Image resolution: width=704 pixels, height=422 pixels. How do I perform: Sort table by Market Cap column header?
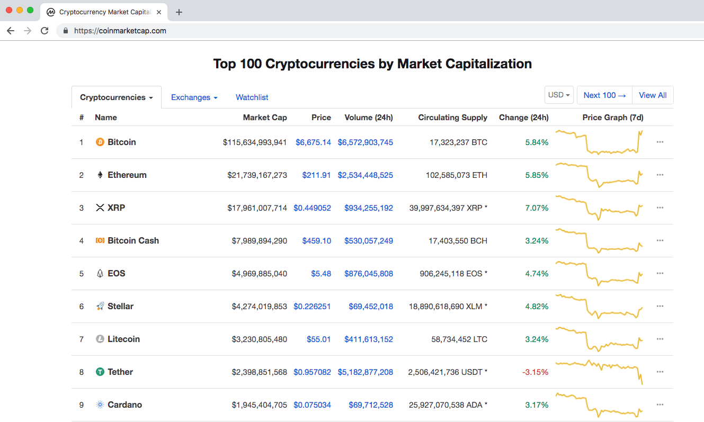coord(265,118)
